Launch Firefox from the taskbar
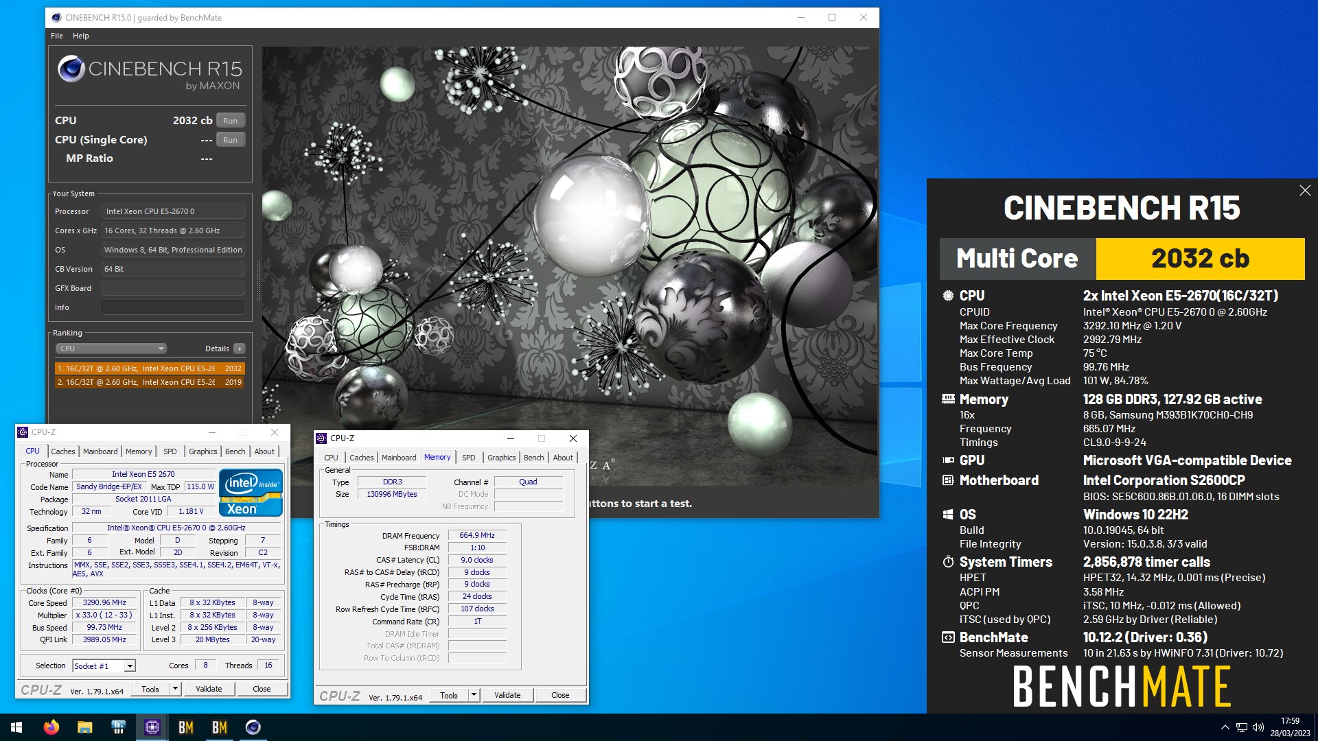 pos(51,727)
